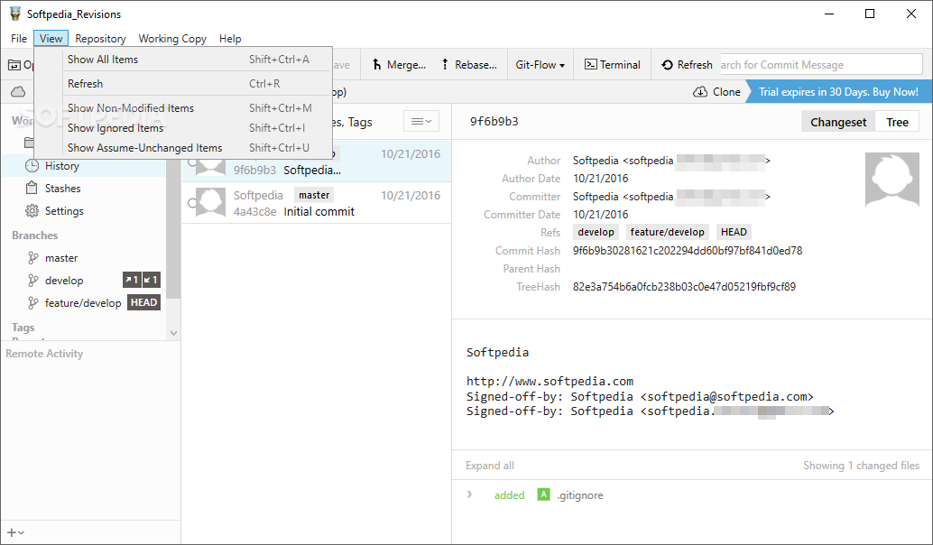Click the trial expires Buy Now banner
This screenshot has height=545, width=933.
[838, 92]
